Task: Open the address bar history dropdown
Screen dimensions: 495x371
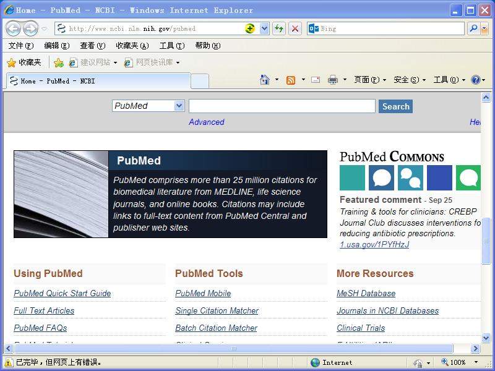Action: pyautogui.click(x=264, y=28)
